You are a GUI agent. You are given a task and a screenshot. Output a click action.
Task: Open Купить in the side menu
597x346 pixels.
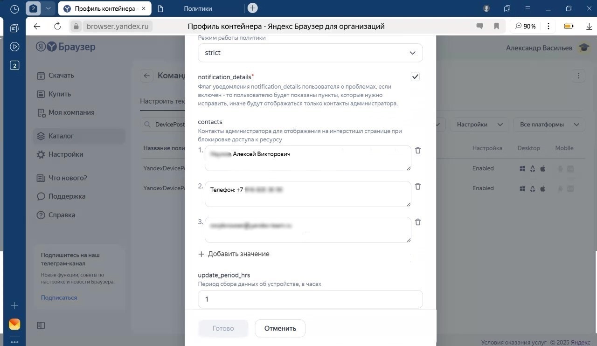coord(60,94)
